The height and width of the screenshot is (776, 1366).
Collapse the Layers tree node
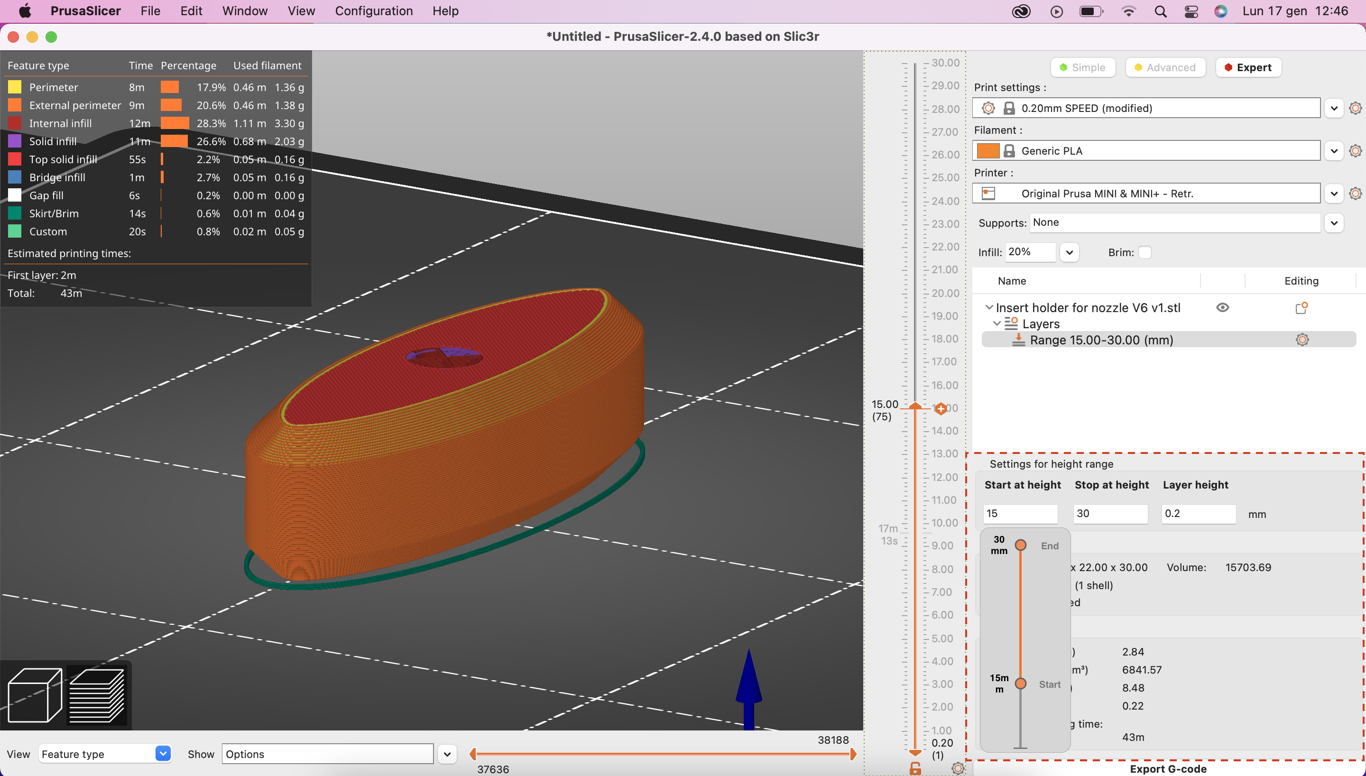pos(997,323)
